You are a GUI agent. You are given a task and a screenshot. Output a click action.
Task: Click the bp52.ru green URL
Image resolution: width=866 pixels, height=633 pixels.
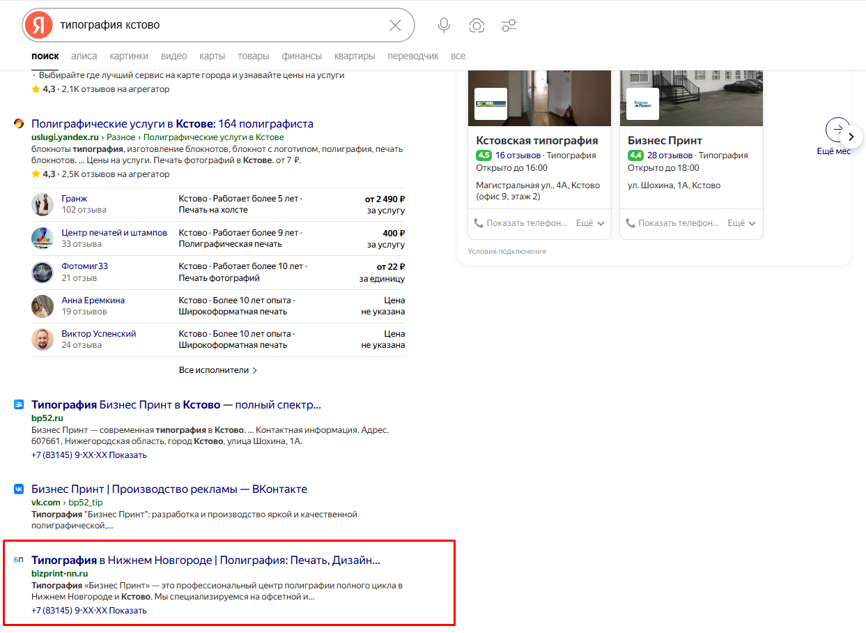tap(47, 418)
